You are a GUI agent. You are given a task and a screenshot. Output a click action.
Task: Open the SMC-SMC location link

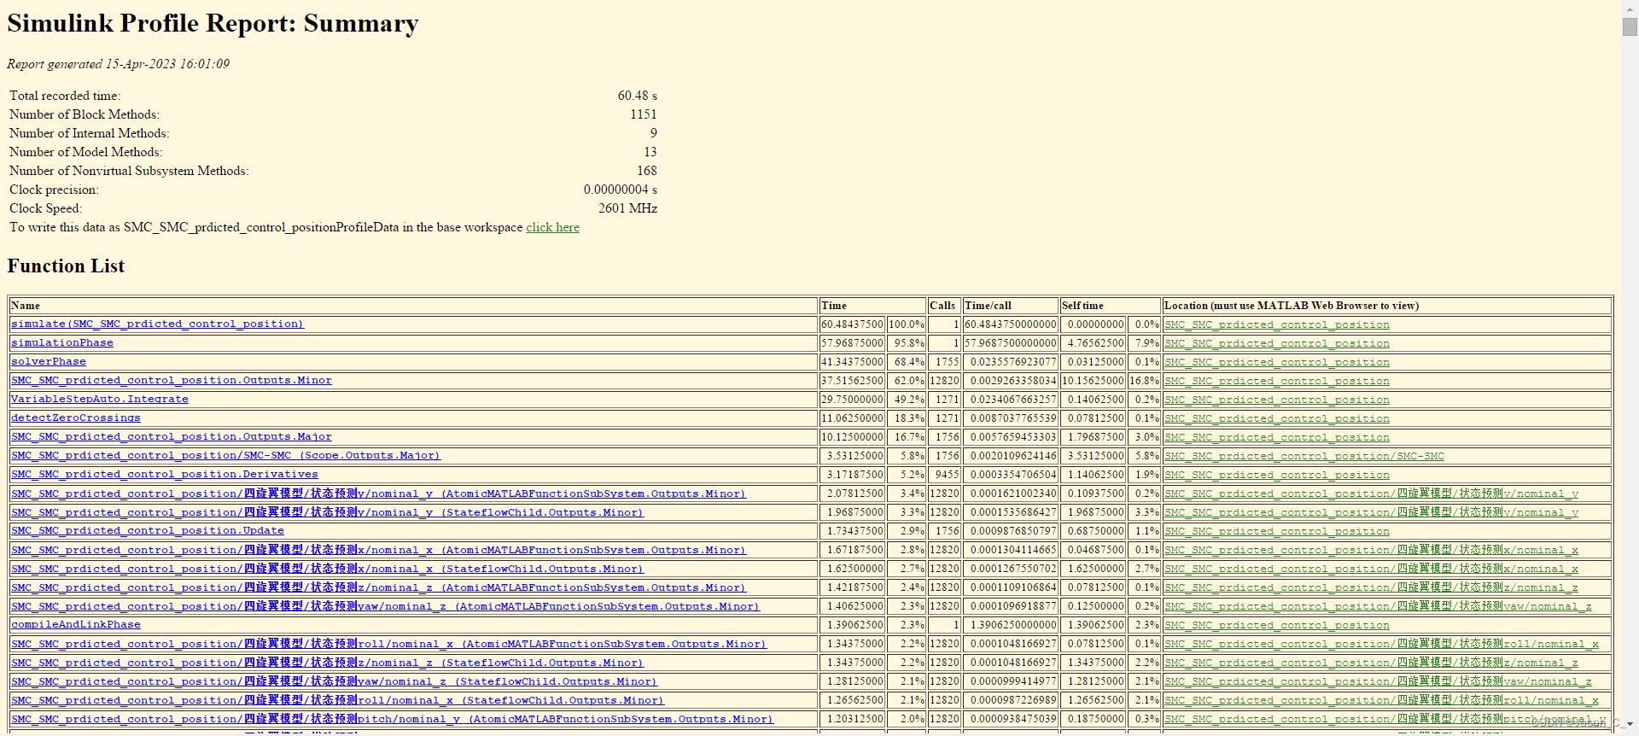[x=1304, y=456]
